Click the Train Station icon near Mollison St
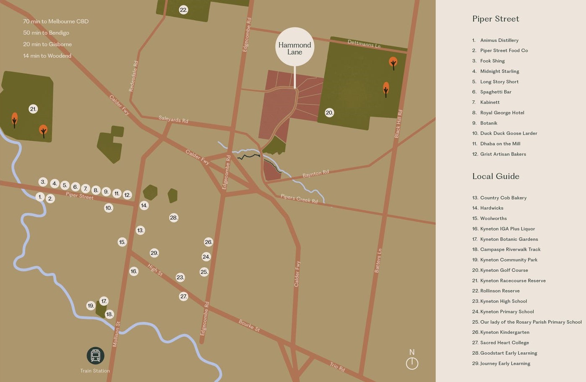This screenshot has width=586, height=382. pyautogui.click(x=95, y=355)
